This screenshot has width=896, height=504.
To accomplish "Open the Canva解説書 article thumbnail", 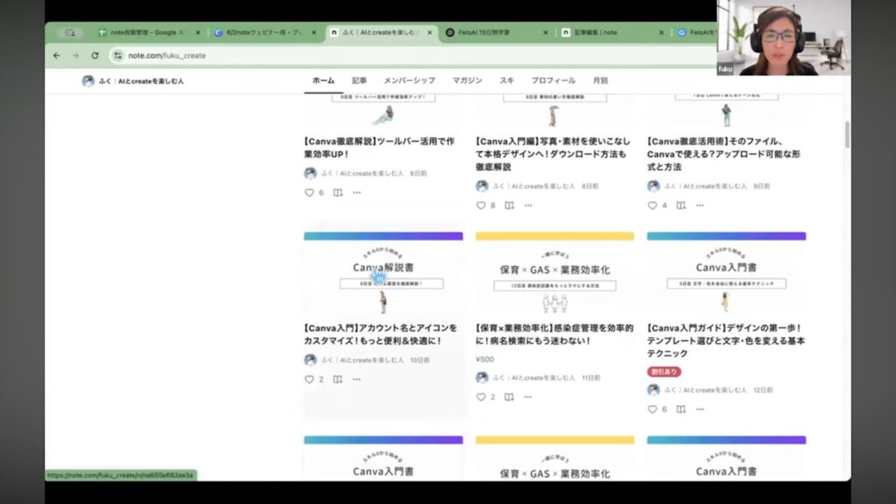I will click(382, 276).
